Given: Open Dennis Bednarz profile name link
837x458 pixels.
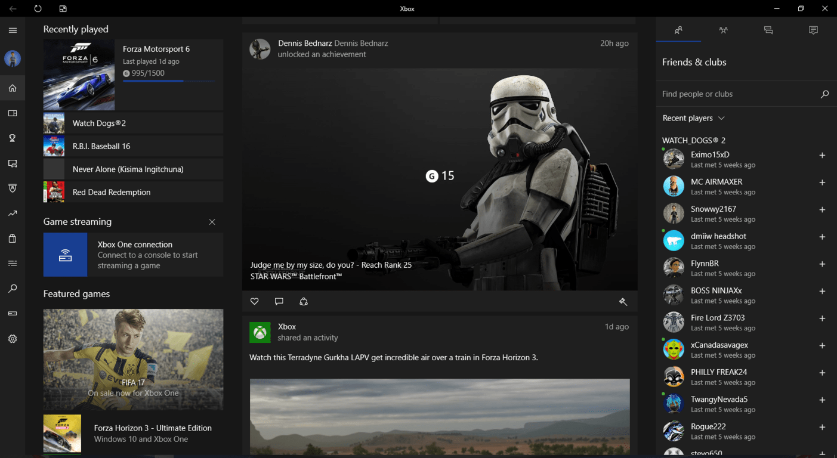Looking at the screenshot, I should (x=305, y=44).
